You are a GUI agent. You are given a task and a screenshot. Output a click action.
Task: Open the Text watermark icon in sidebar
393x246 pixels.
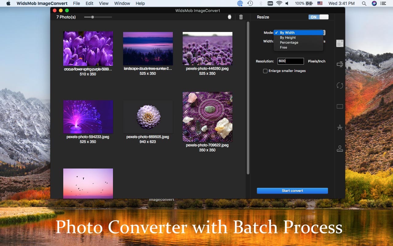tap(340, 127)
